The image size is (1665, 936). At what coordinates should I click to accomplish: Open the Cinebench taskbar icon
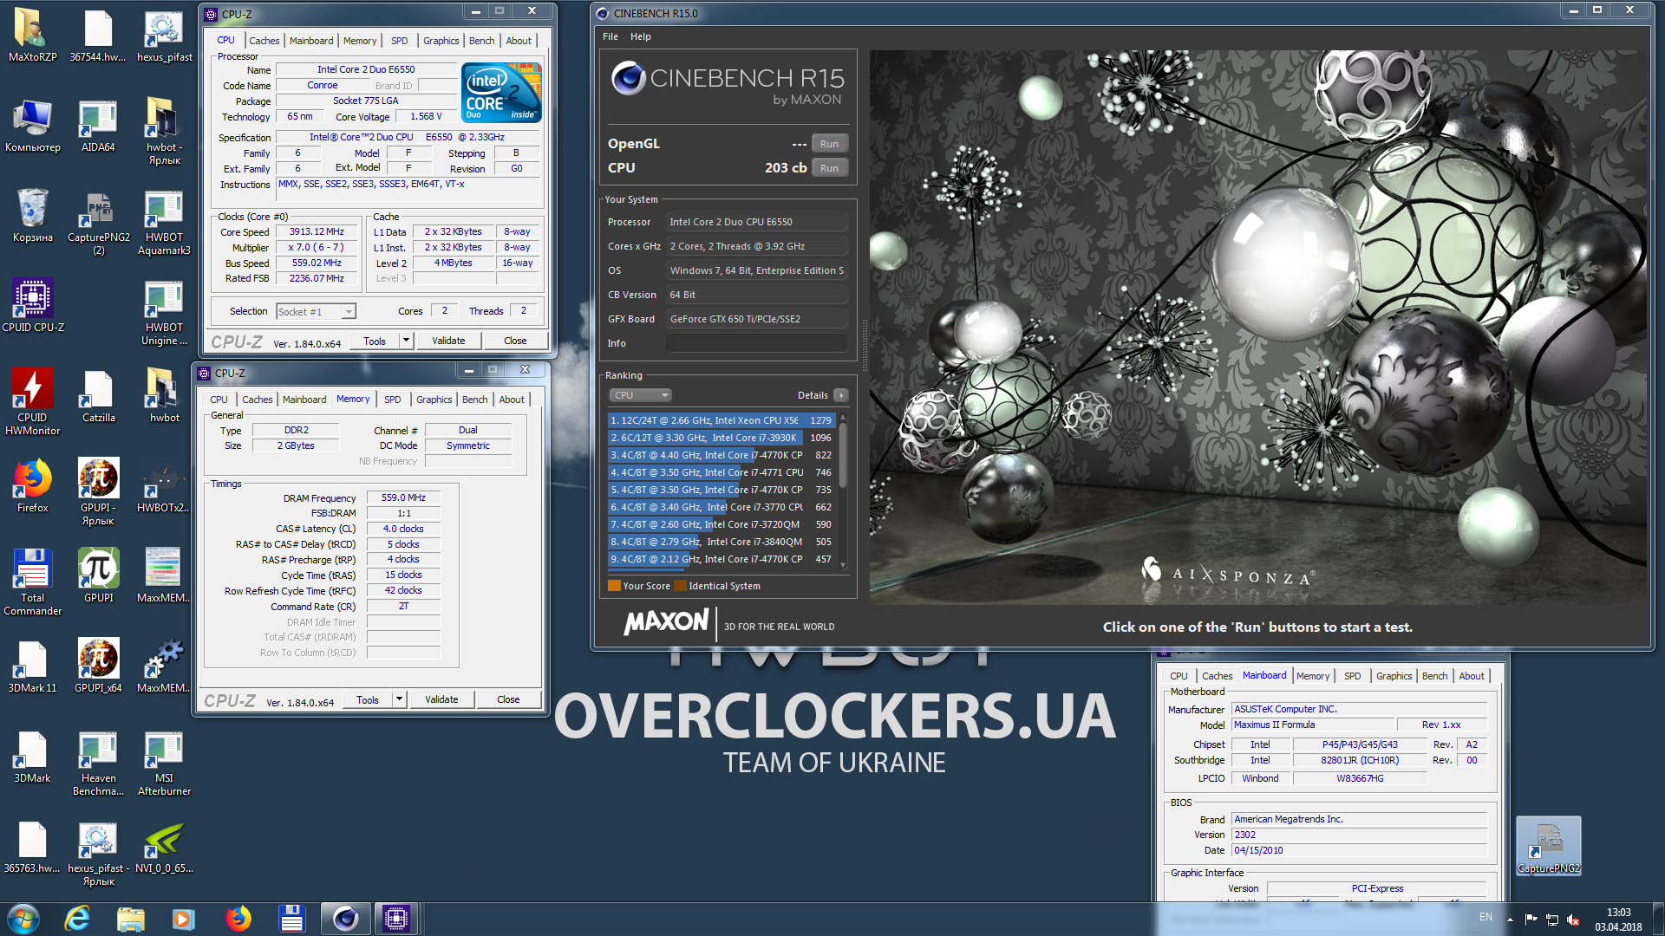(x=345, y=919)
